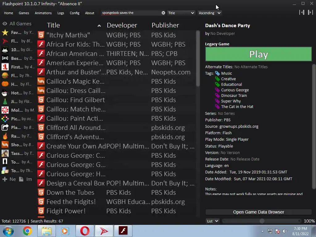Screen dimensions: 316x237
Task: Open Windows Explorer from the taskbar
Action: coord(46,231)
